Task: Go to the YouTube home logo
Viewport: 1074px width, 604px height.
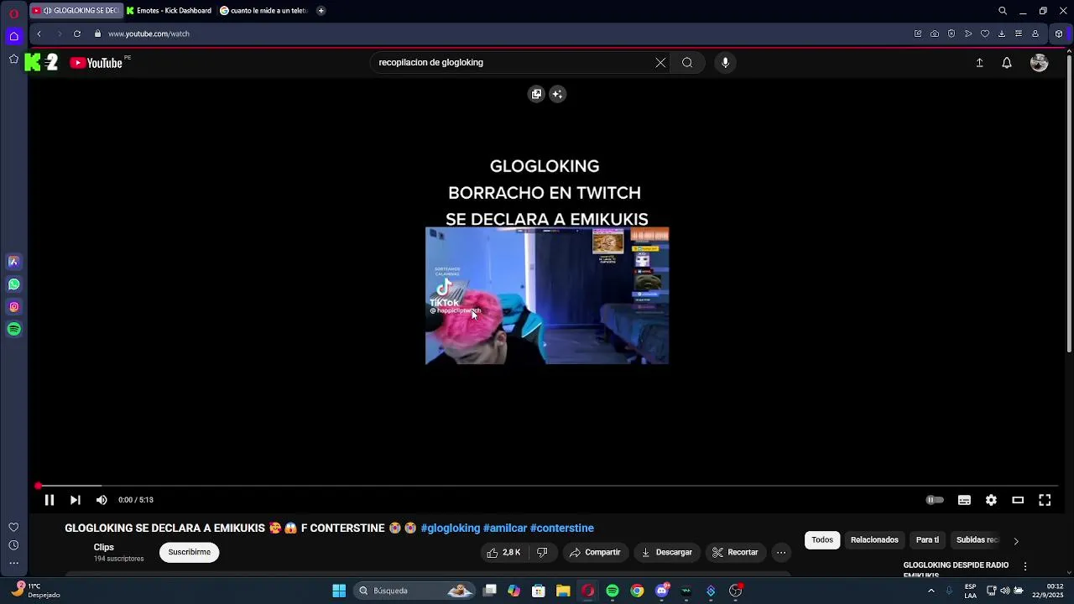Action: pyautogui.click(x=96, y=63)
